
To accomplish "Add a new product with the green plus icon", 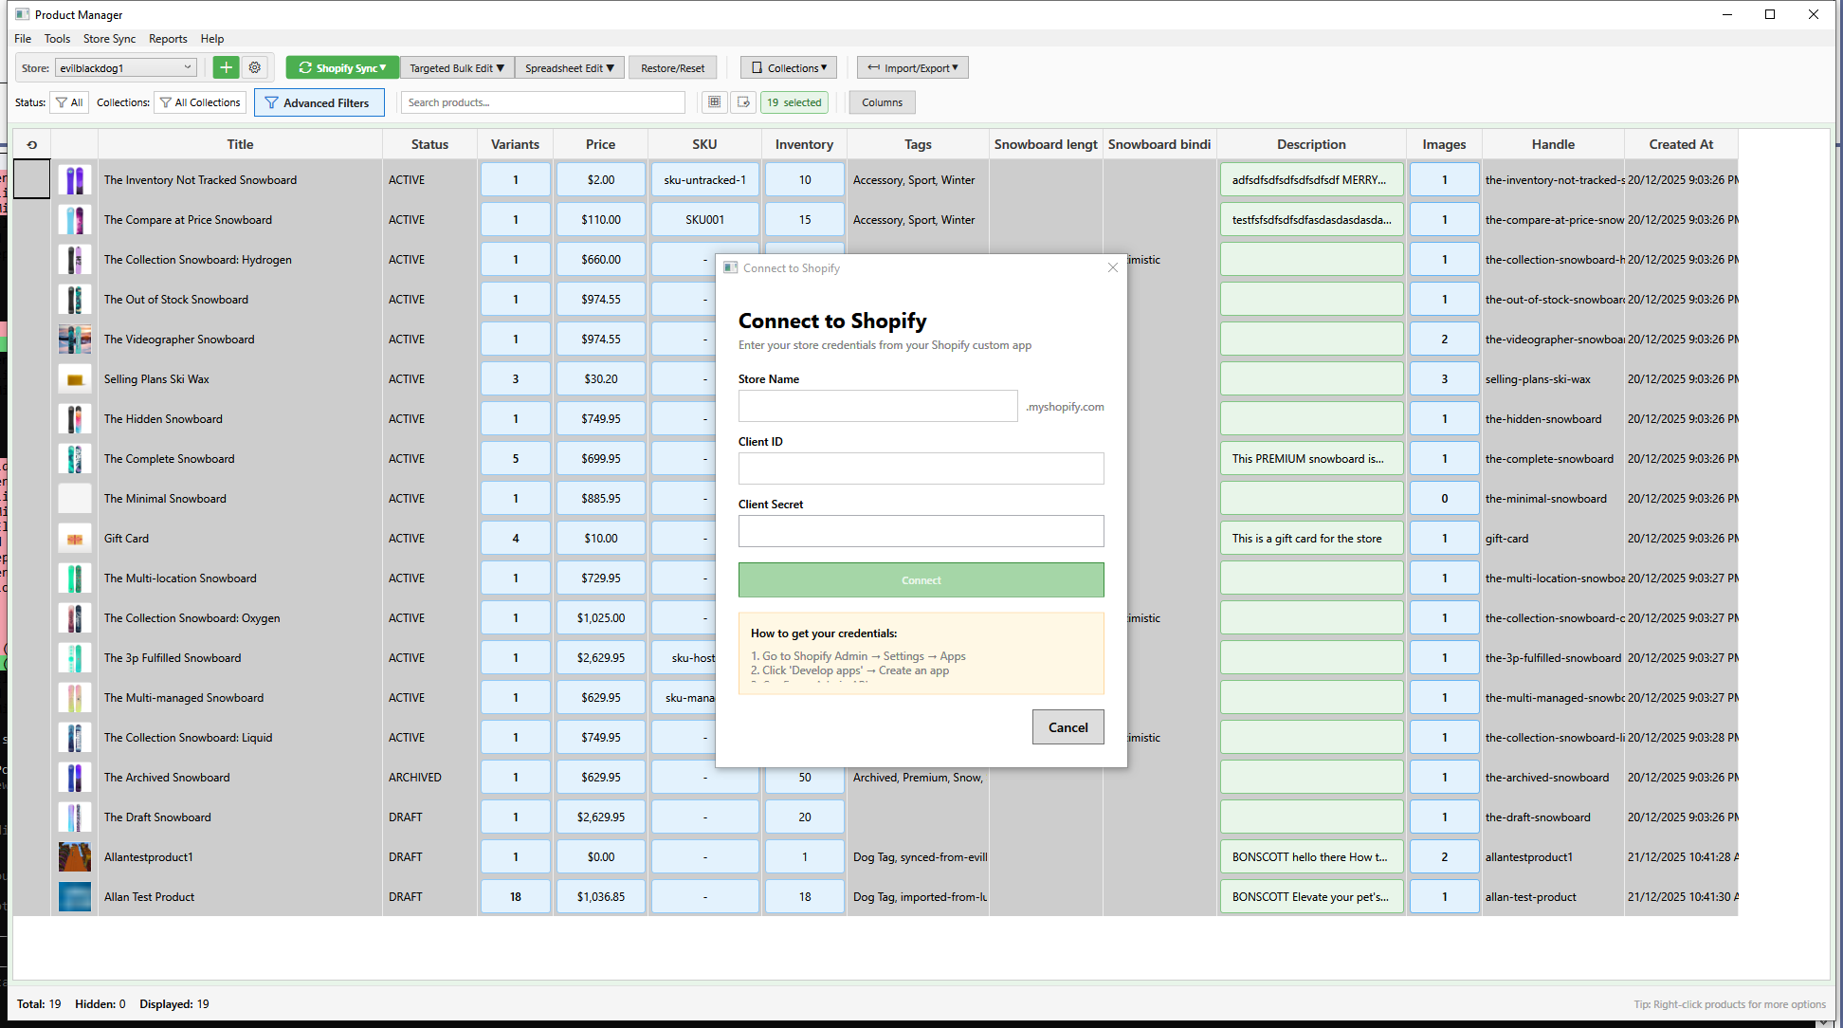I will click(x=226, y=67).
